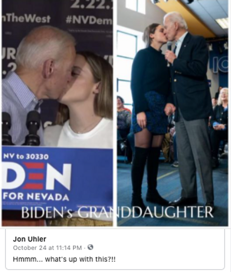
Task: Click the white divider between the two photos
Action: (115, 113)
